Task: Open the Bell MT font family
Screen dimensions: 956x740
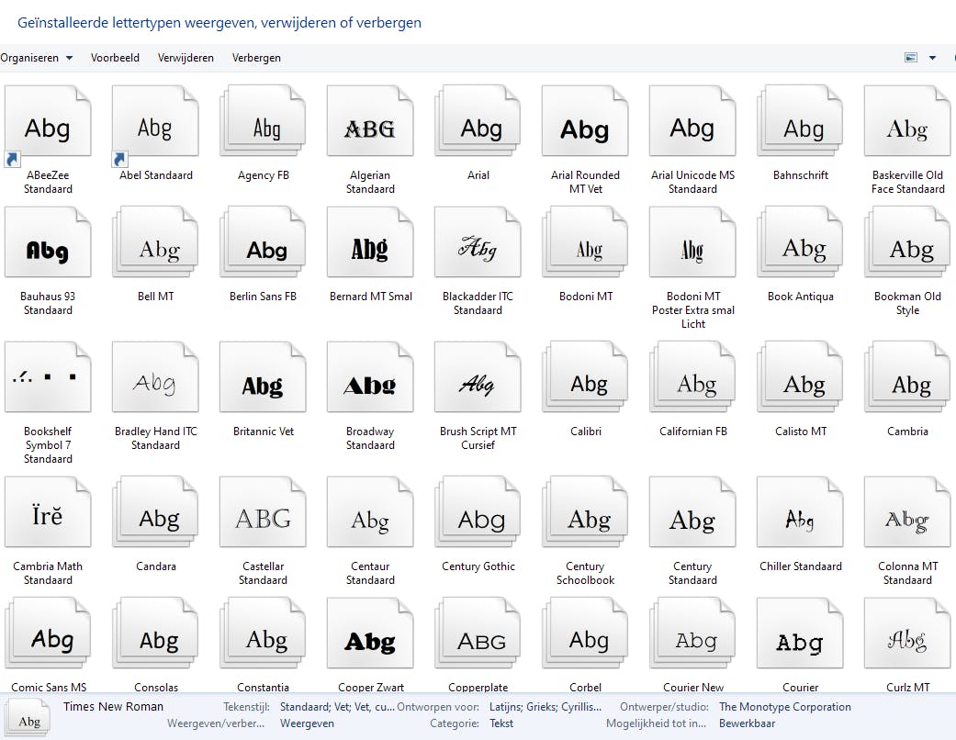Action: click(x=155, y=242)
